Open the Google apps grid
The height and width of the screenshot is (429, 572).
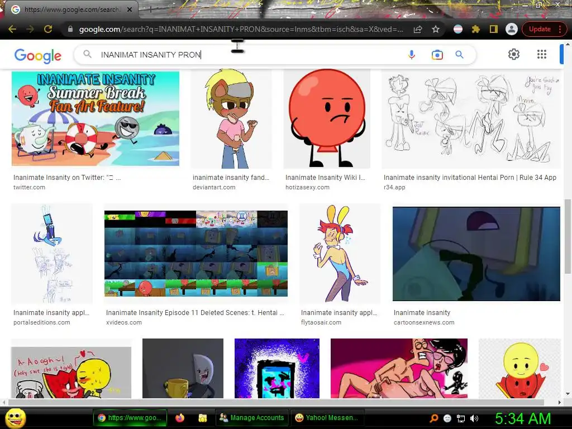542,54
